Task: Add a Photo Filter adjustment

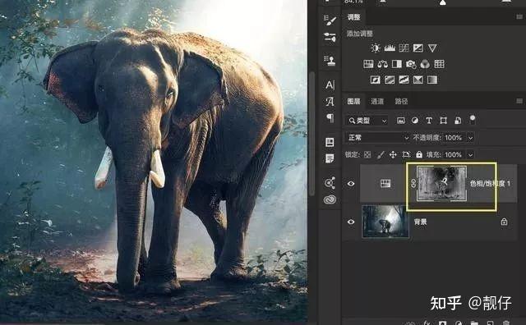Action: pos(411,64)
